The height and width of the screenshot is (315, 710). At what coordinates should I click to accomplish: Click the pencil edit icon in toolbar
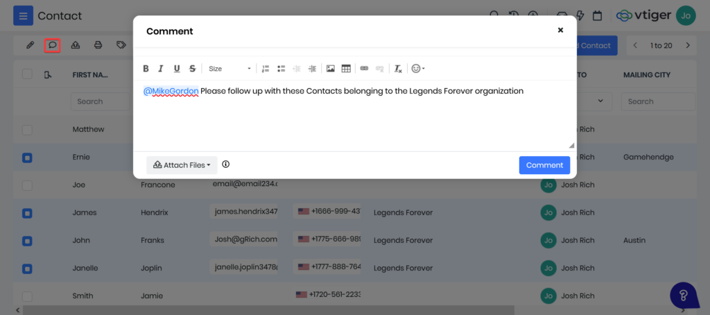pos(31,45)
